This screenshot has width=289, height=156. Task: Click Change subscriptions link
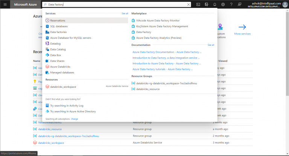[x=75, y=119]
